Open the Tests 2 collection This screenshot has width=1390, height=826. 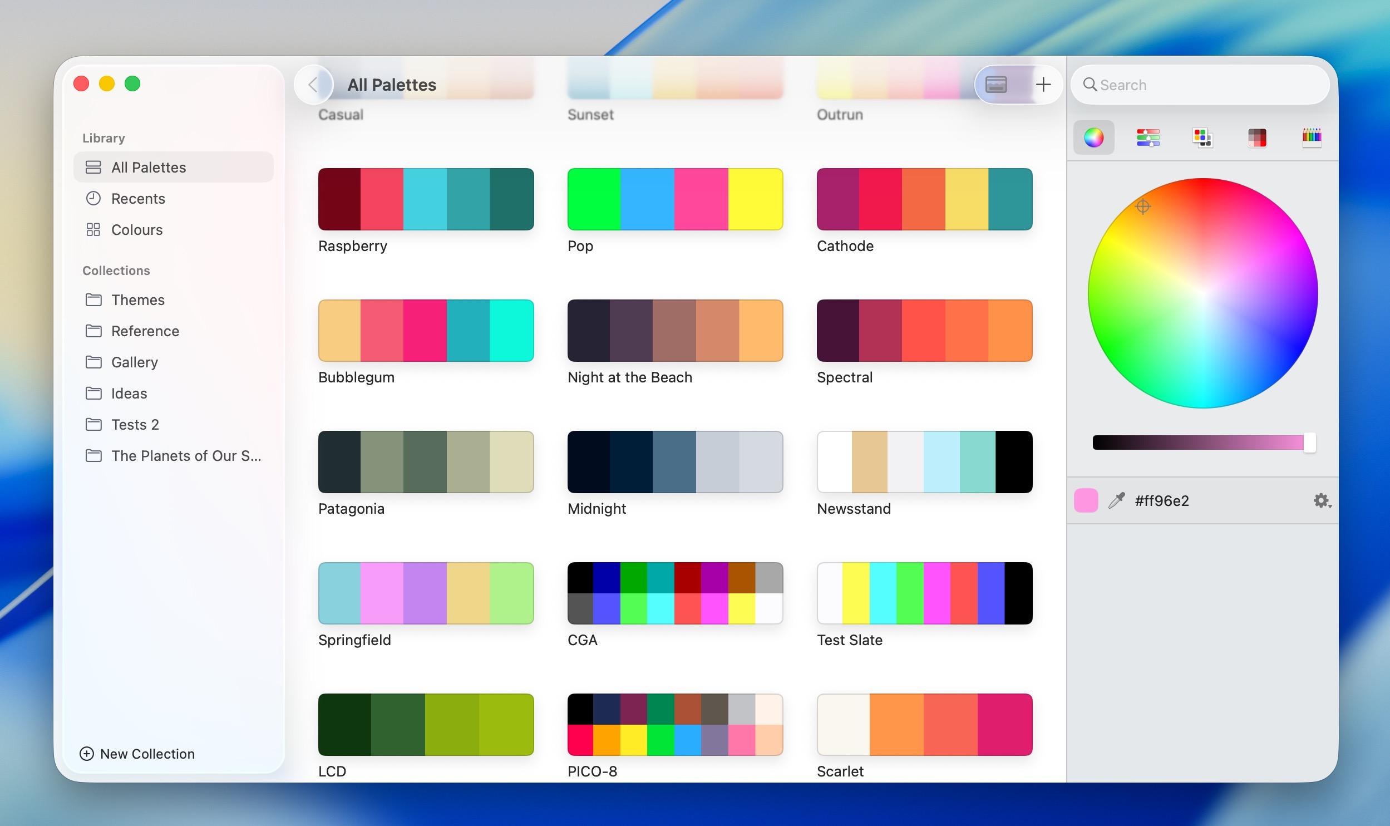pos(173,425)
